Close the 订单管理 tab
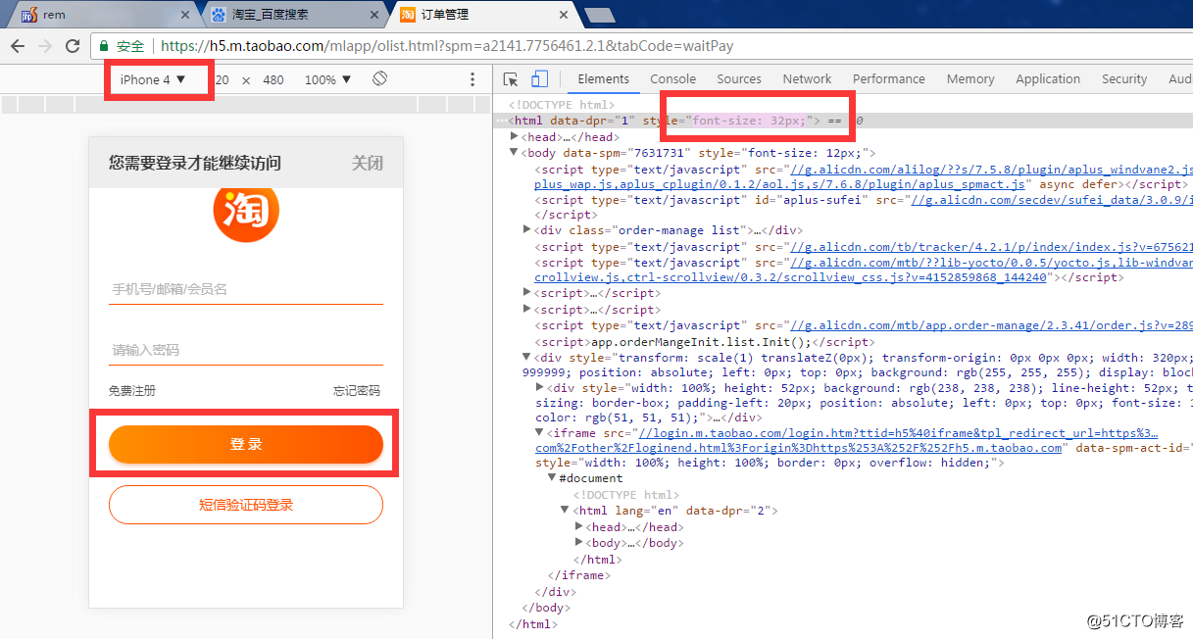This screenshot has height=639, width=1193. pyautogui.click(x=563, y=16)
